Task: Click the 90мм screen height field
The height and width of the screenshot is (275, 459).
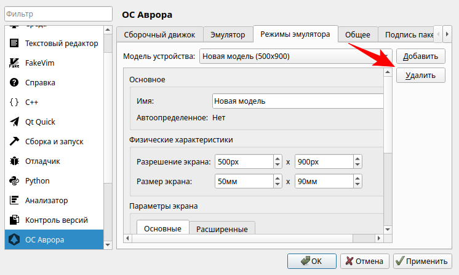Action: coord(324,181)
